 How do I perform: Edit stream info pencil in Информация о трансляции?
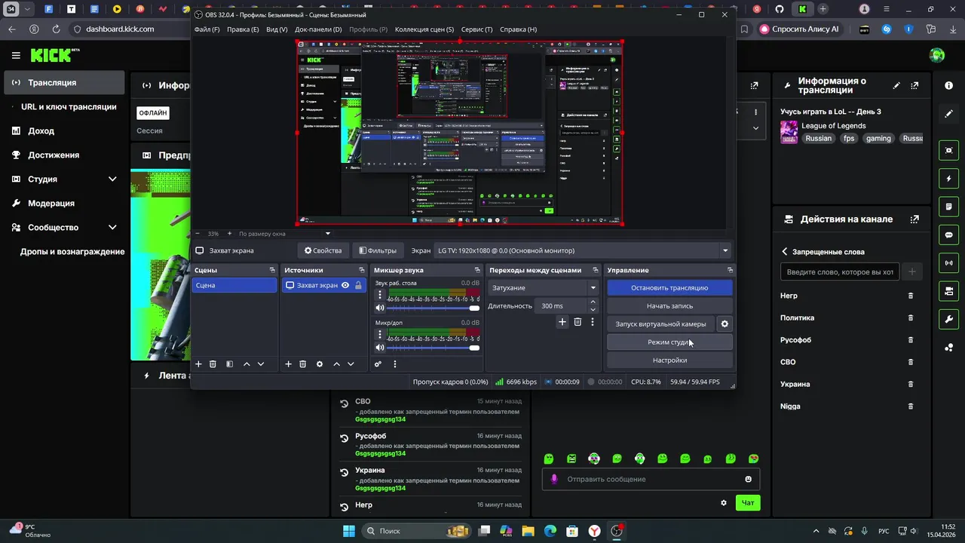point(896,86)
